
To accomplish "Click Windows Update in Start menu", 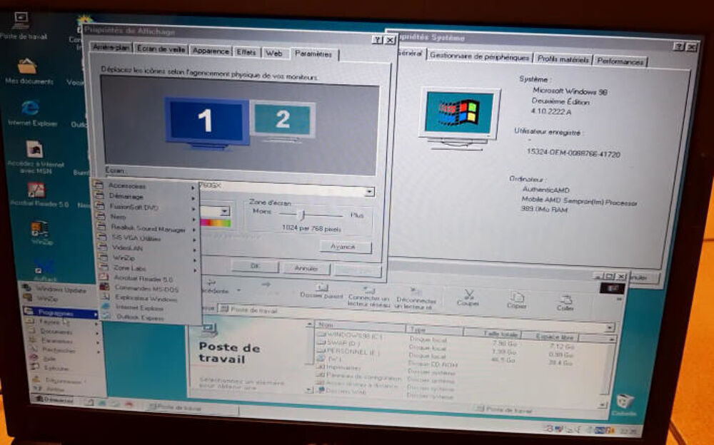I will [x=59, y=290].
